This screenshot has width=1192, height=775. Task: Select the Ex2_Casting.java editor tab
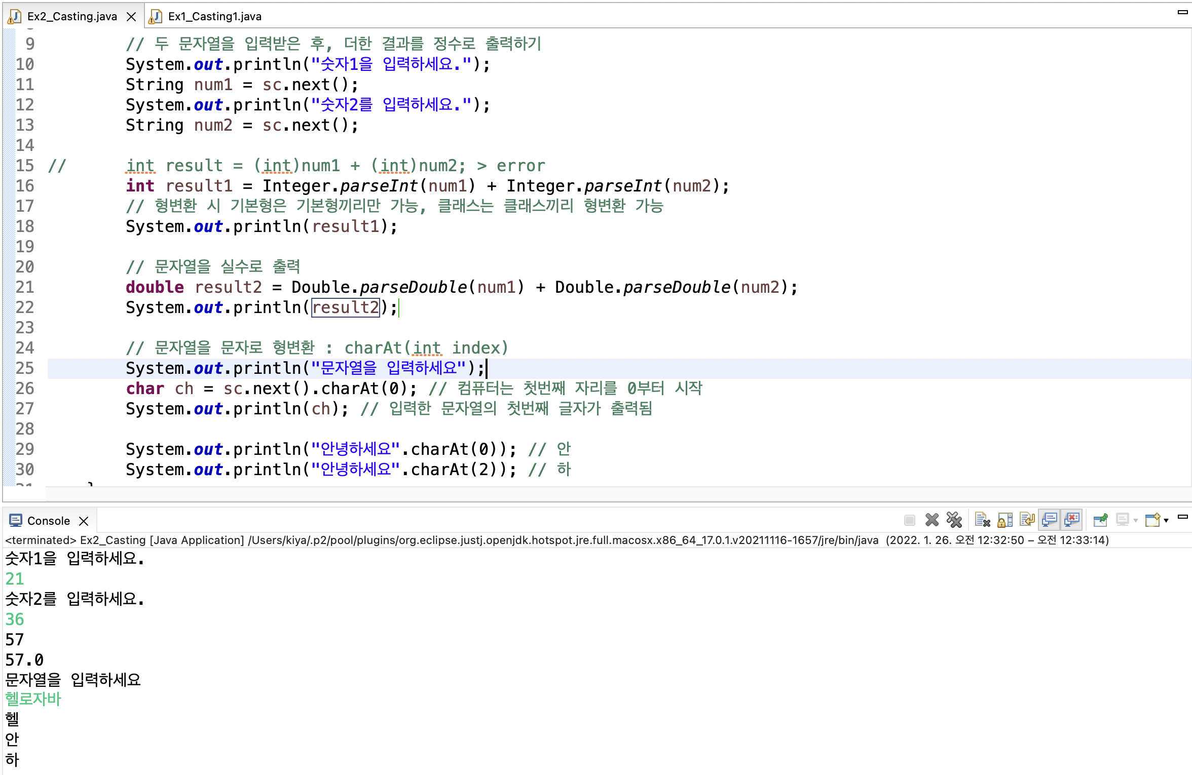71,16
